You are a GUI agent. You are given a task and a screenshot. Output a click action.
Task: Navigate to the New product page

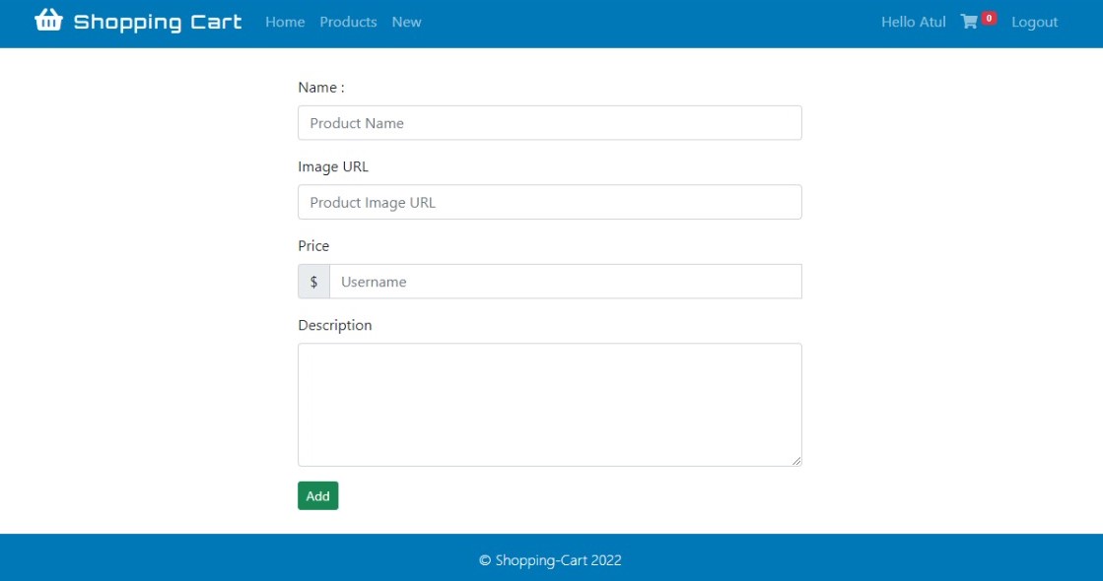point(406,22)
